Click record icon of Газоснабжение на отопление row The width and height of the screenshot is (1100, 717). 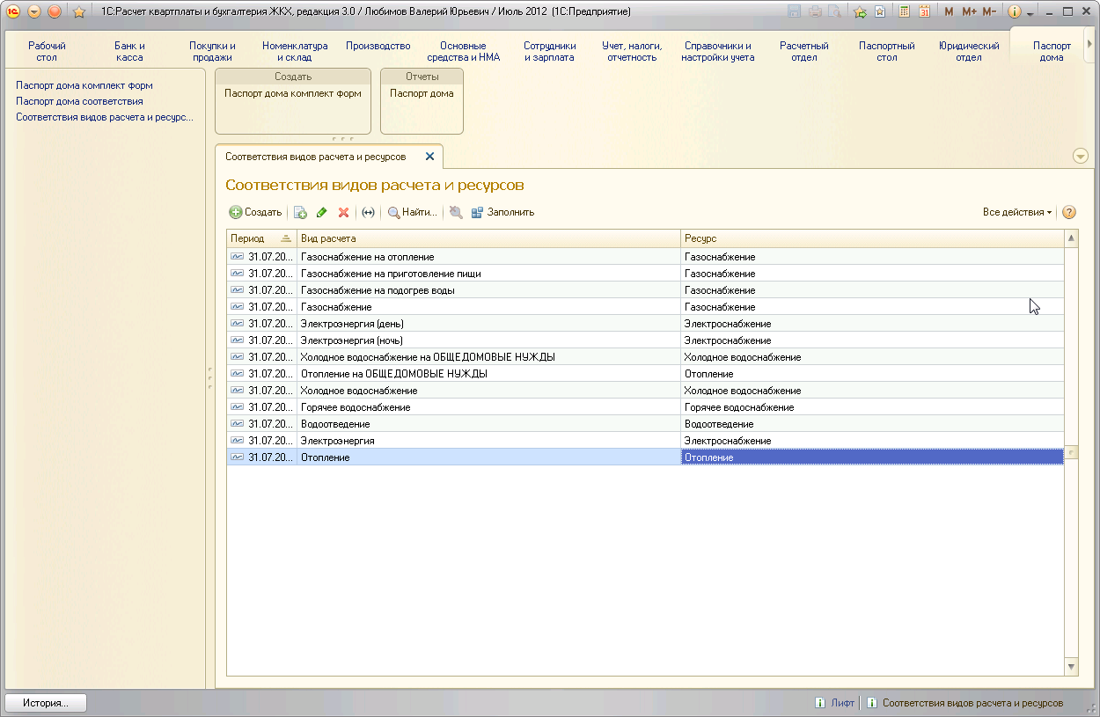point(238,257)
